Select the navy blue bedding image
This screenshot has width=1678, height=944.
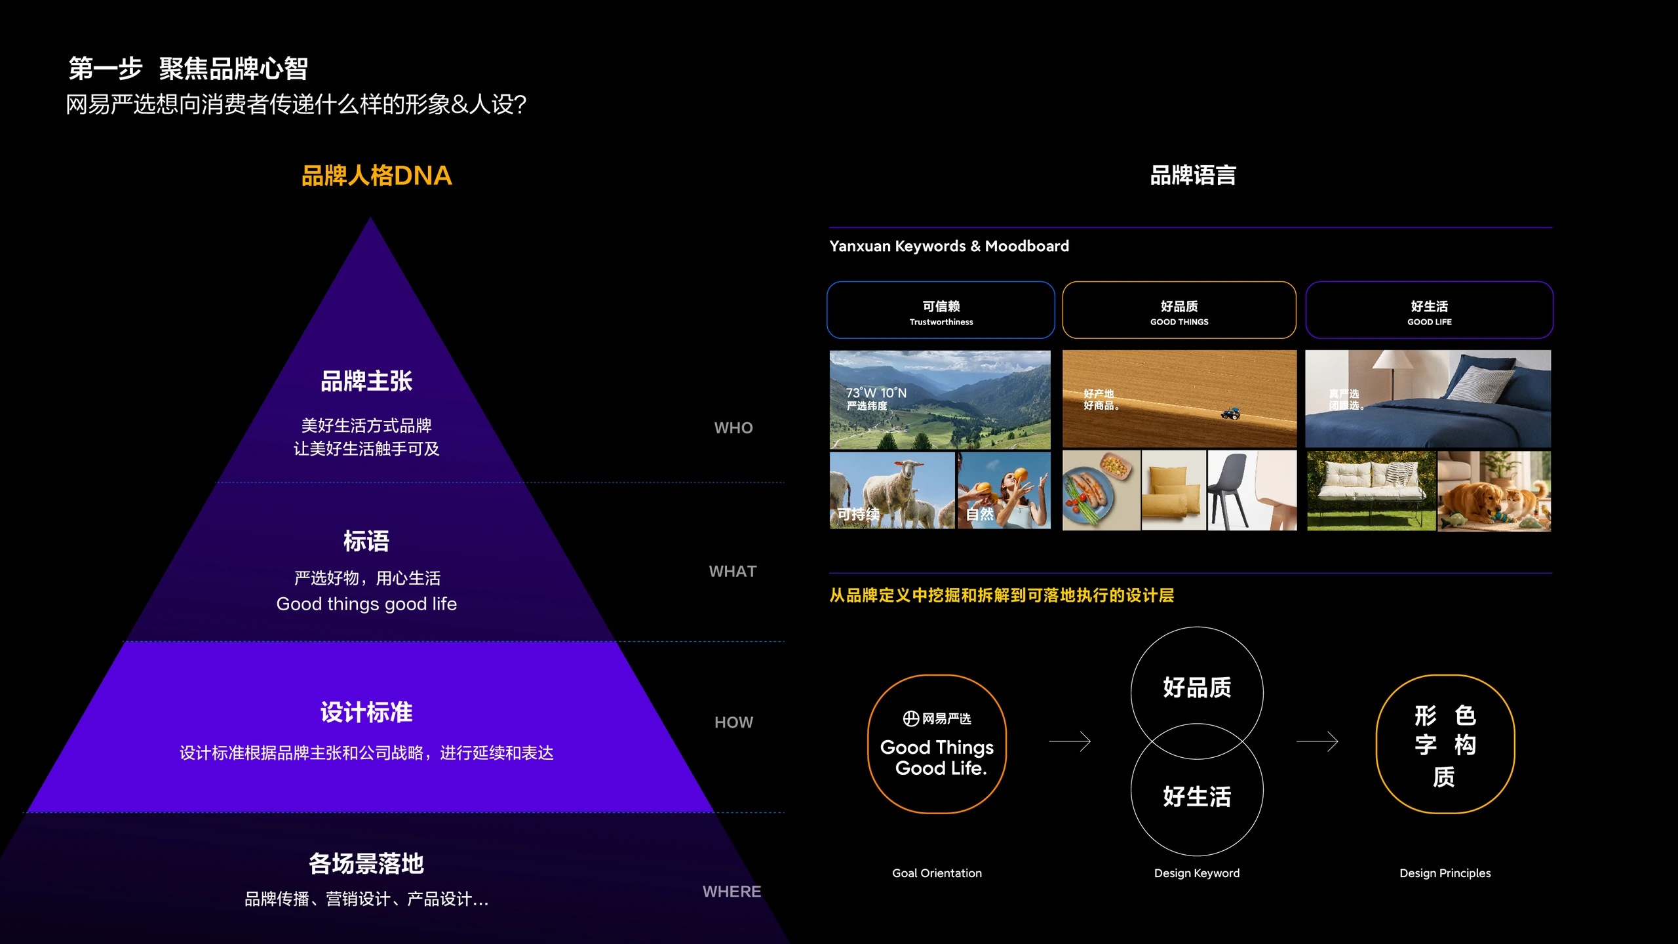[x=1428, y=399]
